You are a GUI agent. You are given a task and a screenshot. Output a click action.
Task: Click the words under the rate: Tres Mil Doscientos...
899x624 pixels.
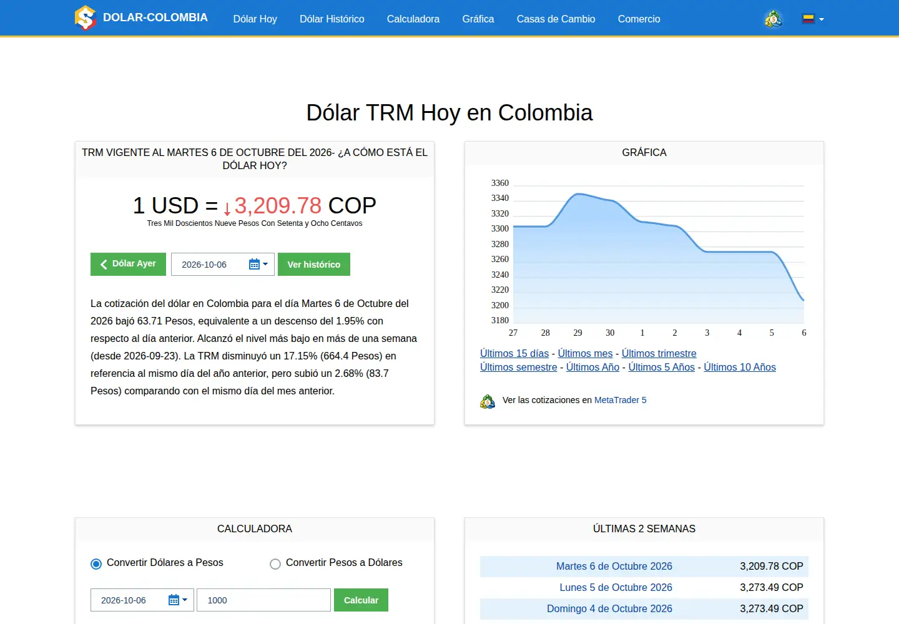pyautogui.click(x=180, y=223)
